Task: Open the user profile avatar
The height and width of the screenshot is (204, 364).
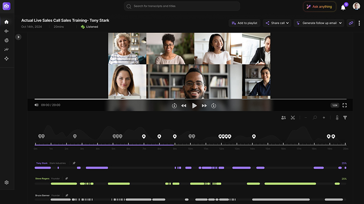Action: point(357,6)
